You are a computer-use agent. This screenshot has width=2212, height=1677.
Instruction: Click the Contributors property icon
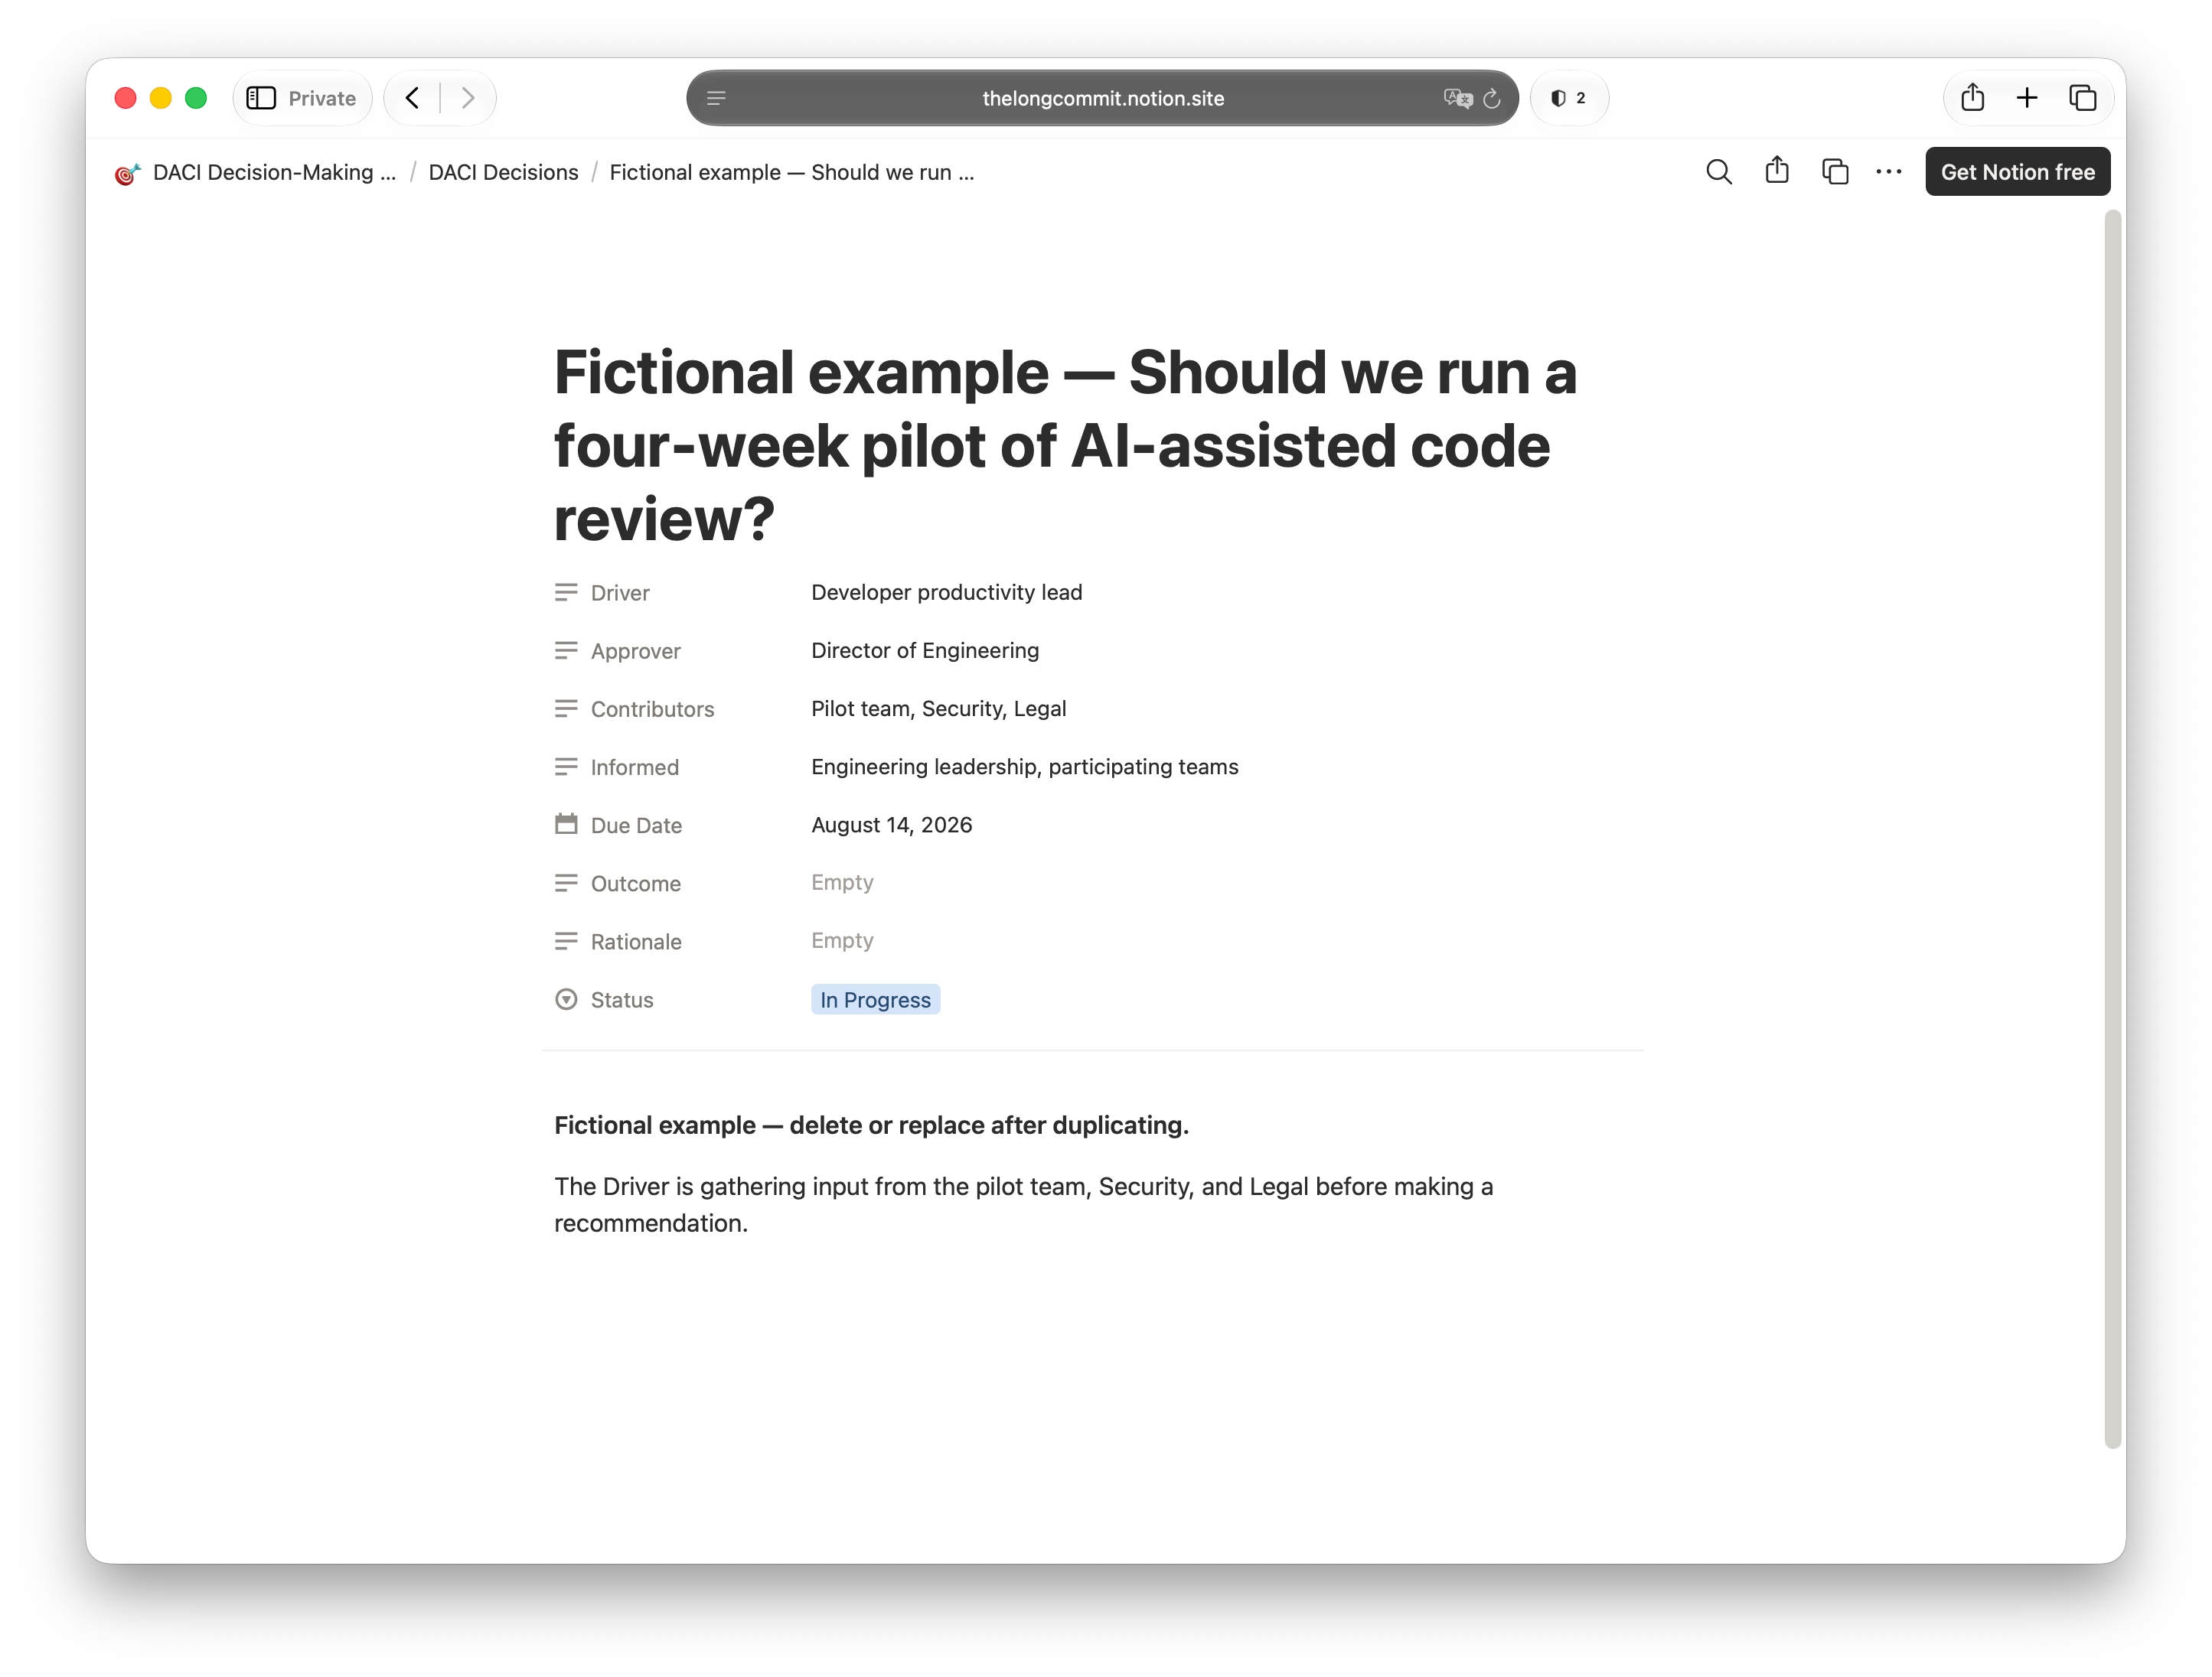566,708
